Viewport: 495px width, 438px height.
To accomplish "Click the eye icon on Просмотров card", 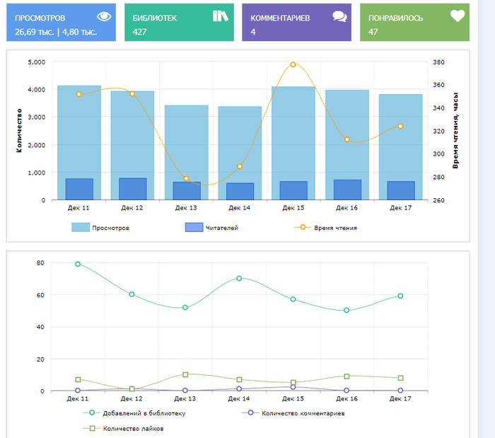I will (x=104, y=16).
